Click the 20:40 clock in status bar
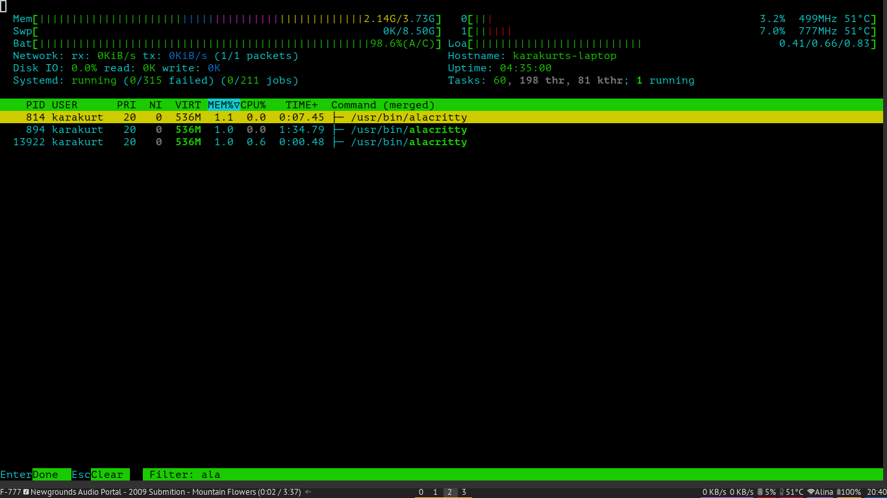 pos(876,492)
